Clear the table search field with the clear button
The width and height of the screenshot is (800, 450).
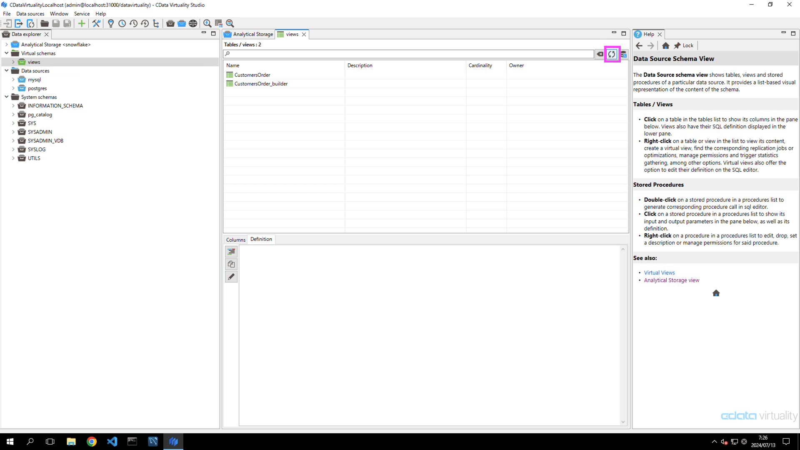click(x=600, y=54)
